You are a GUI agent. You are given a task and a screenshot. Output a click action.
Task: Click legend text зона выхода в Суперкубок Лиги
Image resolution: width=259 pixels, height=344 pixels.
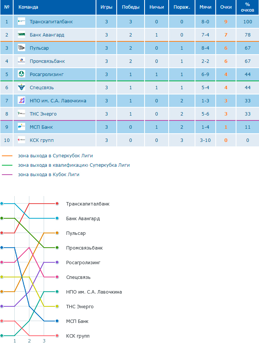[55, 156]
